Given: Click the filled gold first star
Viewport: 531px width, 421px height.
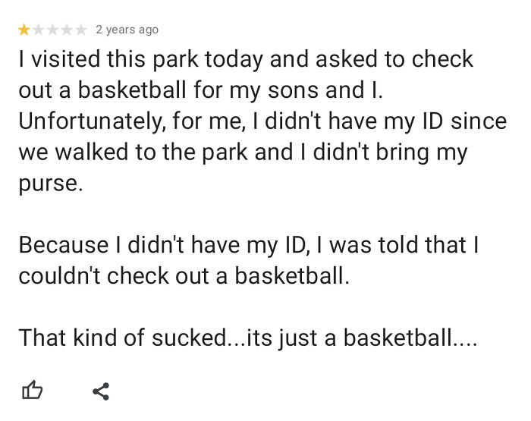Looking at the screenshot, I should click(24, 30).
